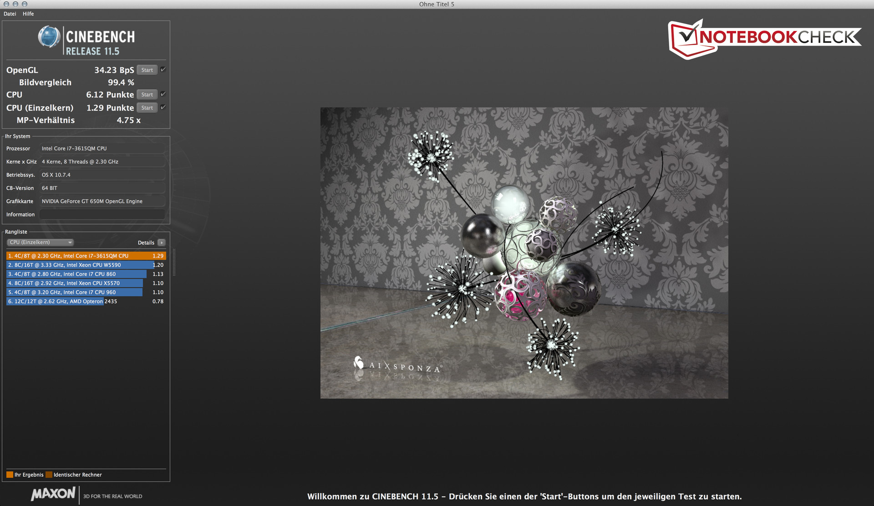874x506 pixels.
Task: Start the CPU (Einzelkern) benchmark
Action: click(147, 108)
